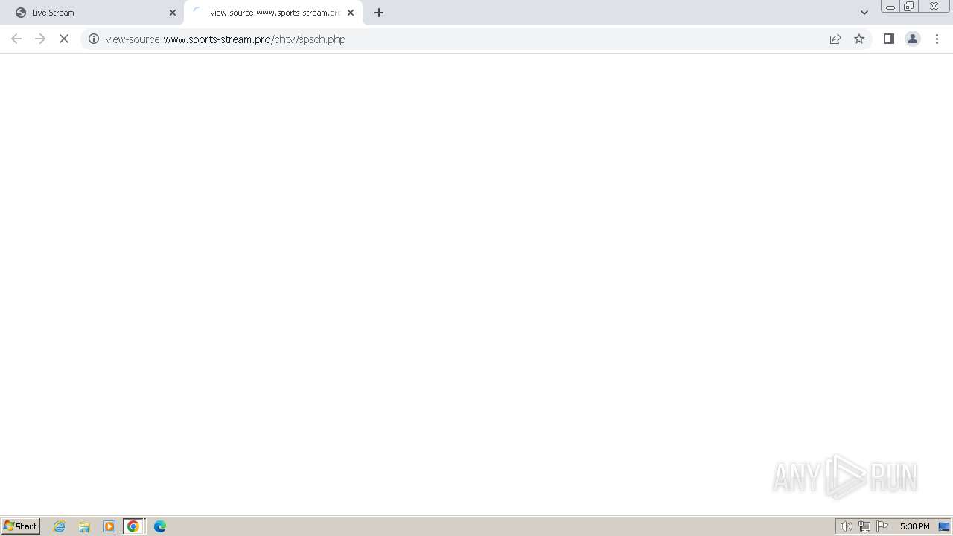The image size is (953, 536).
Task: Share this page icon
Action: coord(835,39)
